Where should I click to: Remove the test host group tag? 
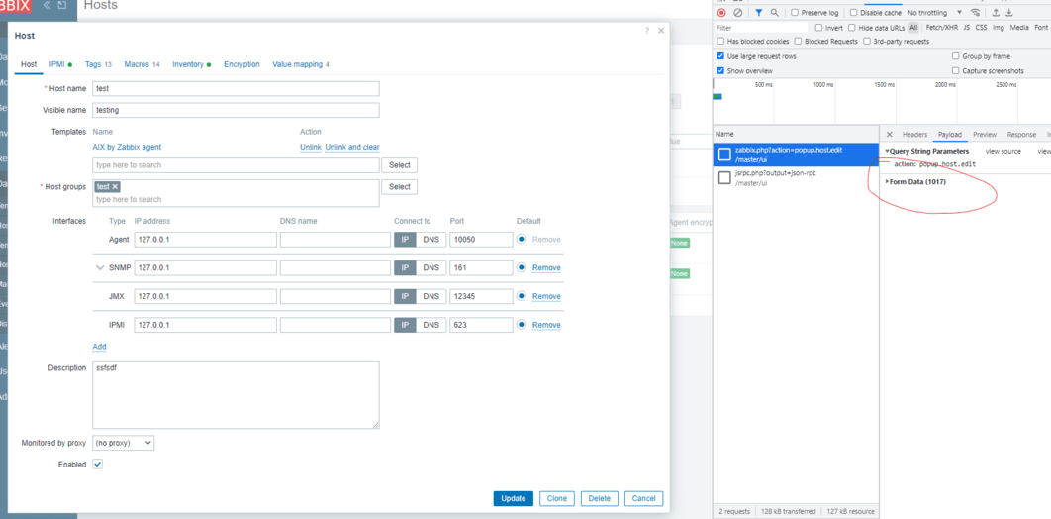[115, 186]
